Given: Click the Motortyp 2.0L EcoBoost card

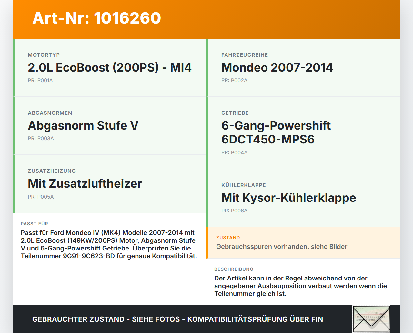Looking at the screenshot, I should coord(110,68).
